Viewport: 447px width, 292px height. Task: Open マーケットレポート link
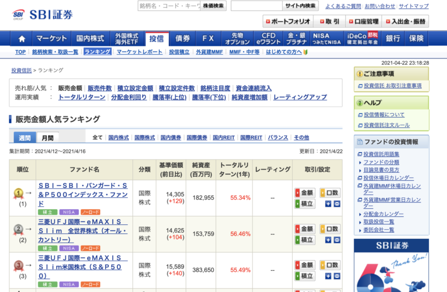(139, 52)
